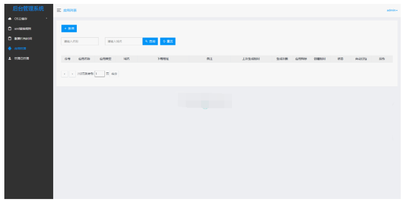The width and height of the screenshot is (408, 200).
Task: Toggle the hamburger sidebar collapse icon
Action: click(59, 10)
